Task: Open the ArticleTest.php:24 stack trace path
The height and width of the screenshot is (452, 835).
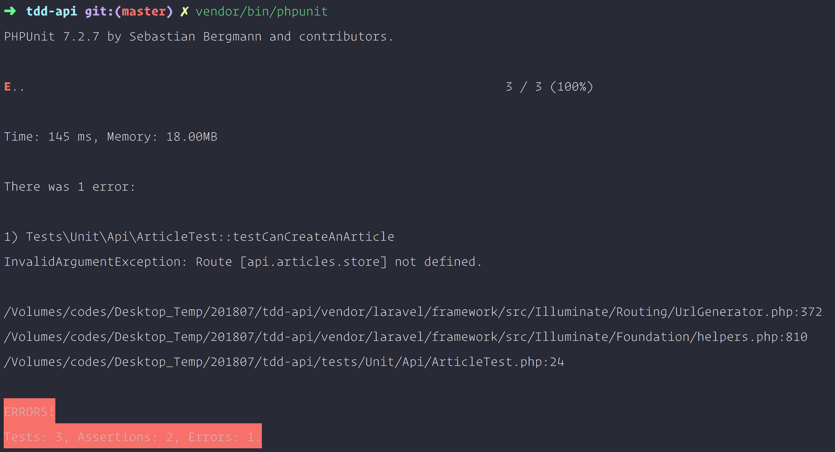Action: click(x=284, y=362)
